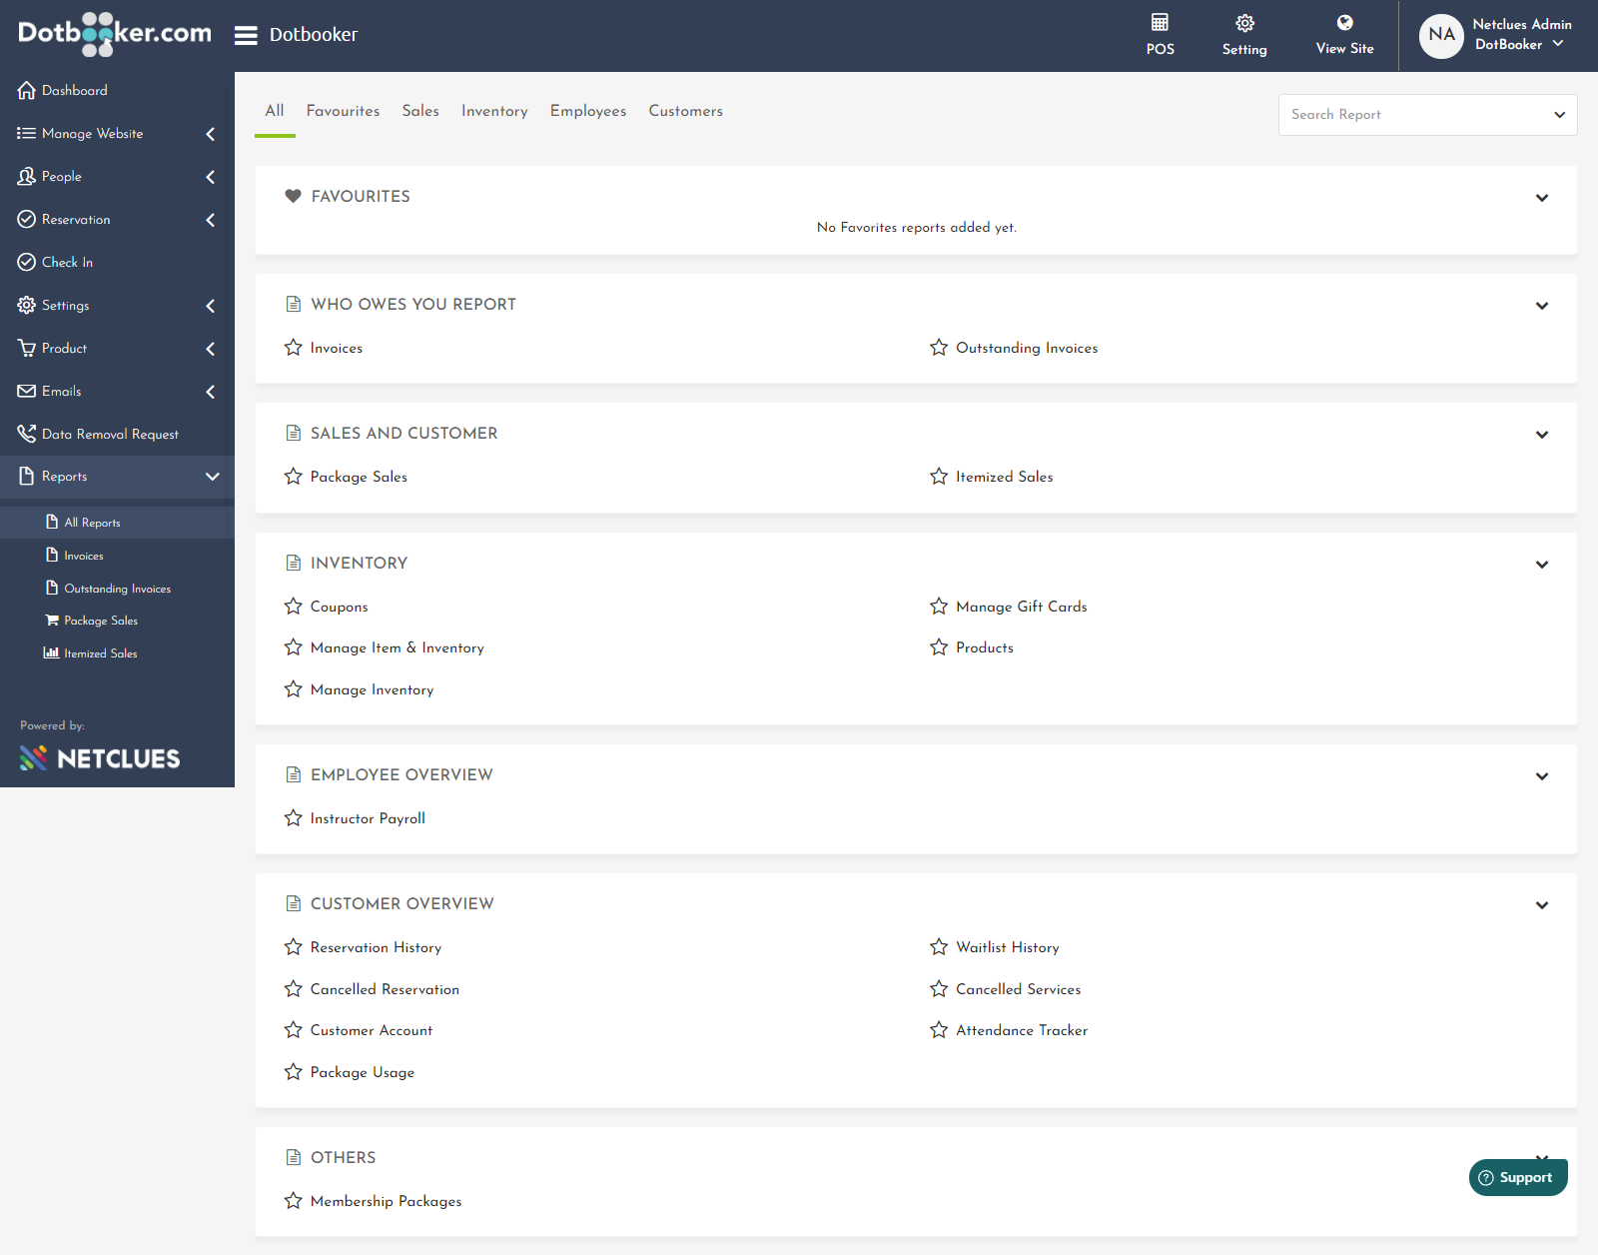
Task: Collapse the Sales and Customer section
Action: [x=1542, y=435]
